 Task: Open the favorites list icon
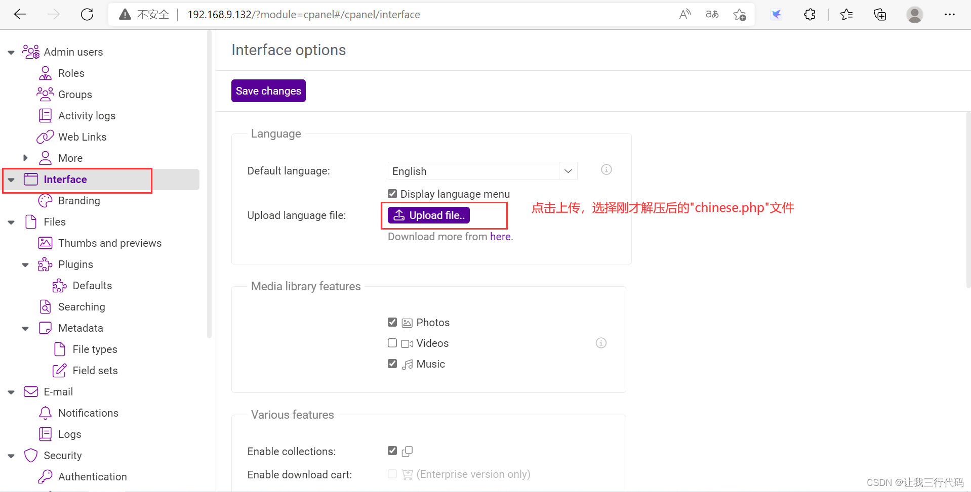(x=846, y=15)
